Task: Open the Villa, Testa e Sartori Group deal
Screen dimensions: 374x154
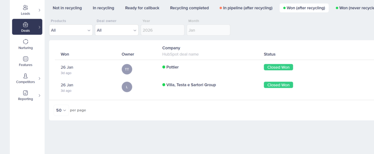Action: [x=191, y=85]
